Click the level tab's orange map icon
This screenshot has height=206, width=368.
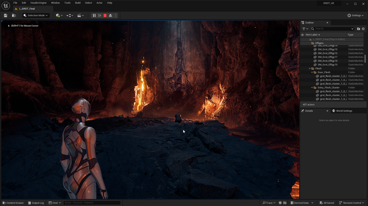click(16, 9)
